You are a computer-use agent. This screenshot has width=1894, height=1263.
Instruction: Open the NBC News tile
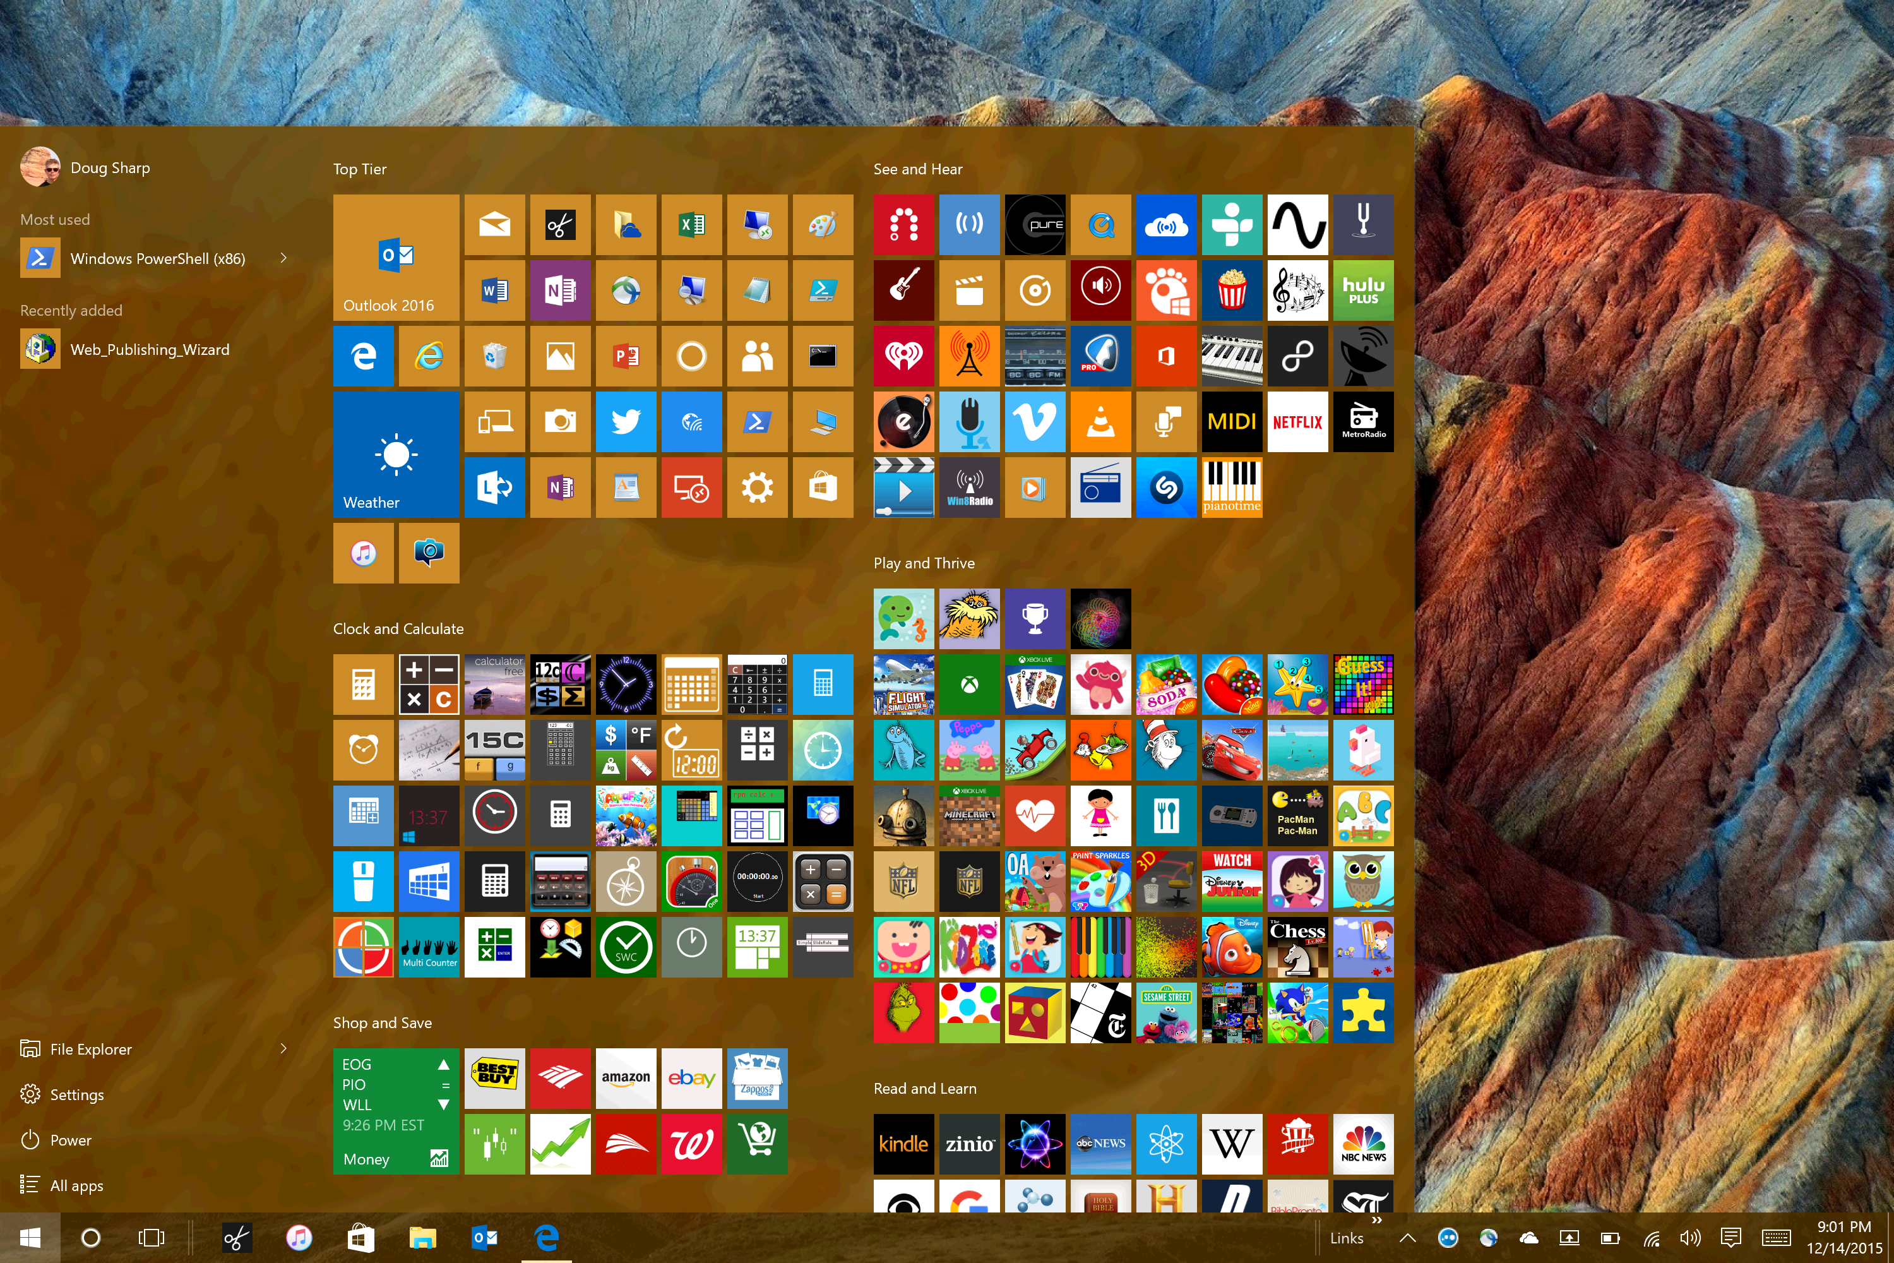coord(1363,1144)
